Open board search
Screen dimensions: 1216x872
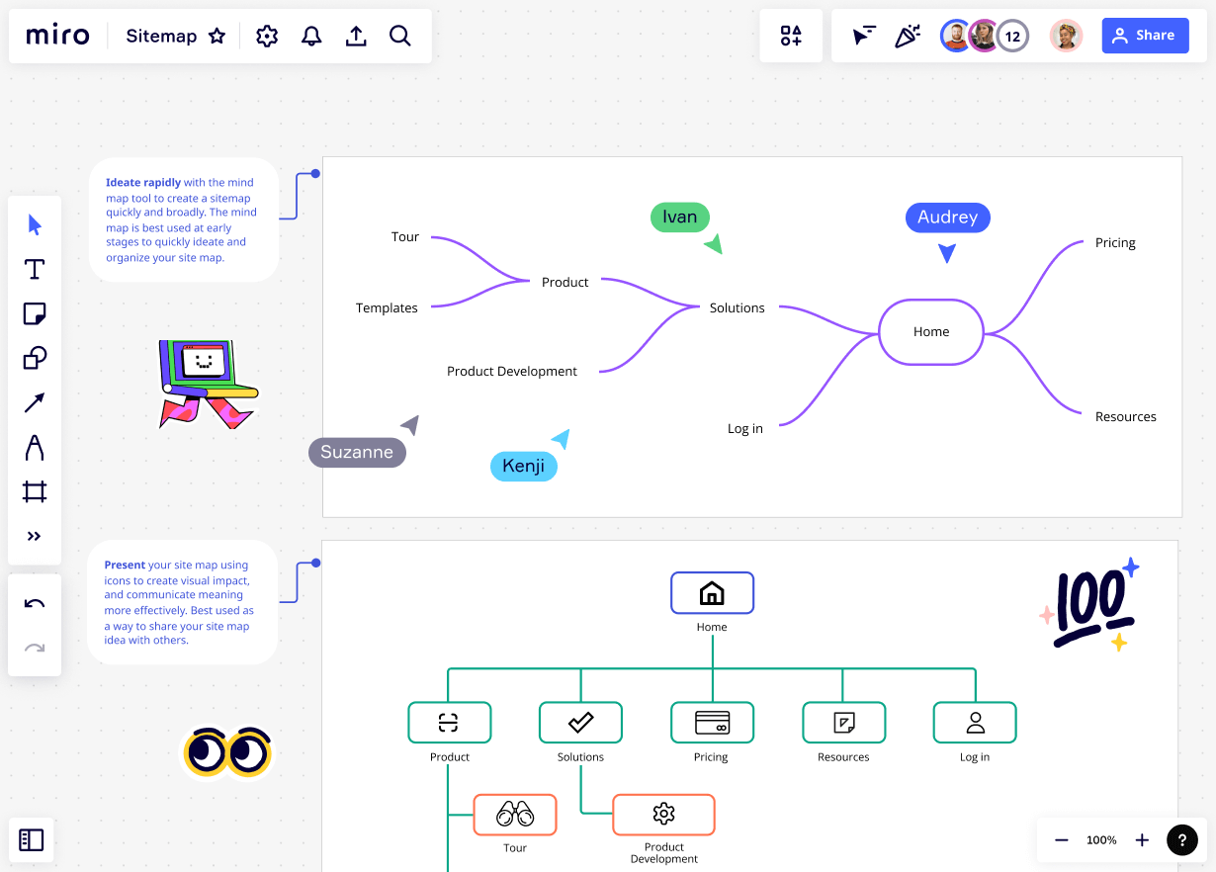point(400,35)
